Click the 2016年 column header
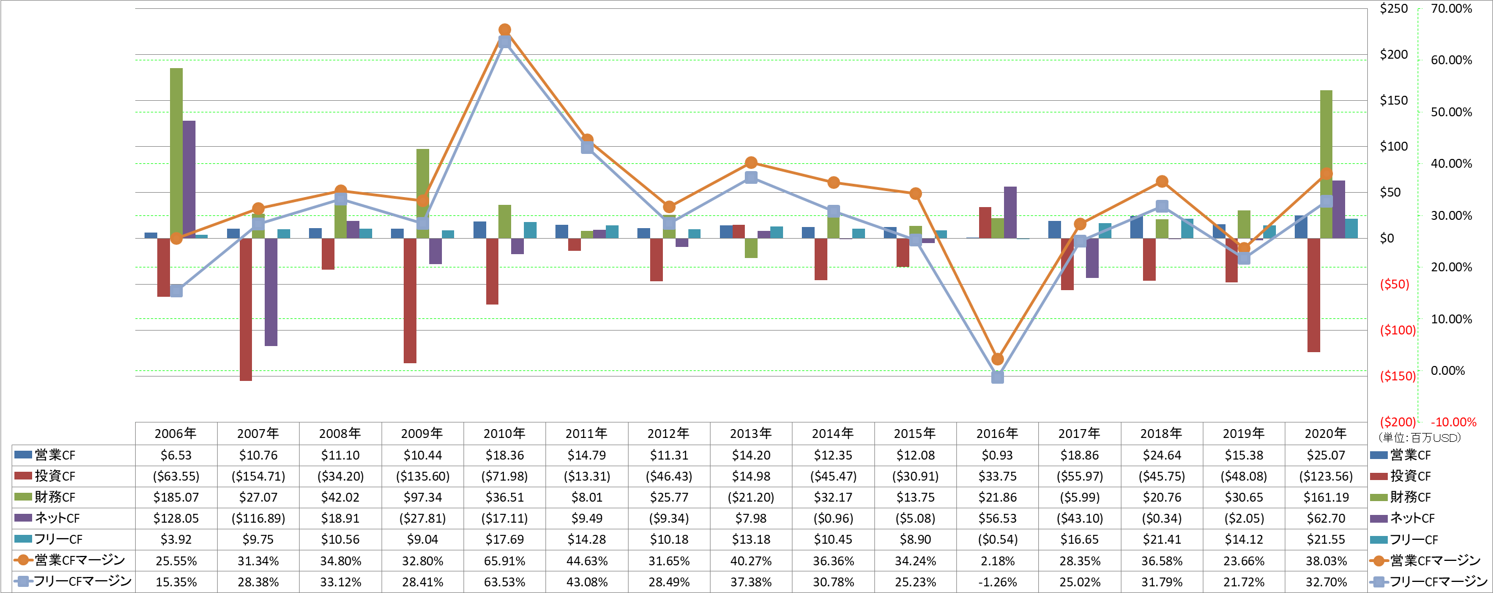 click(997, 434)
